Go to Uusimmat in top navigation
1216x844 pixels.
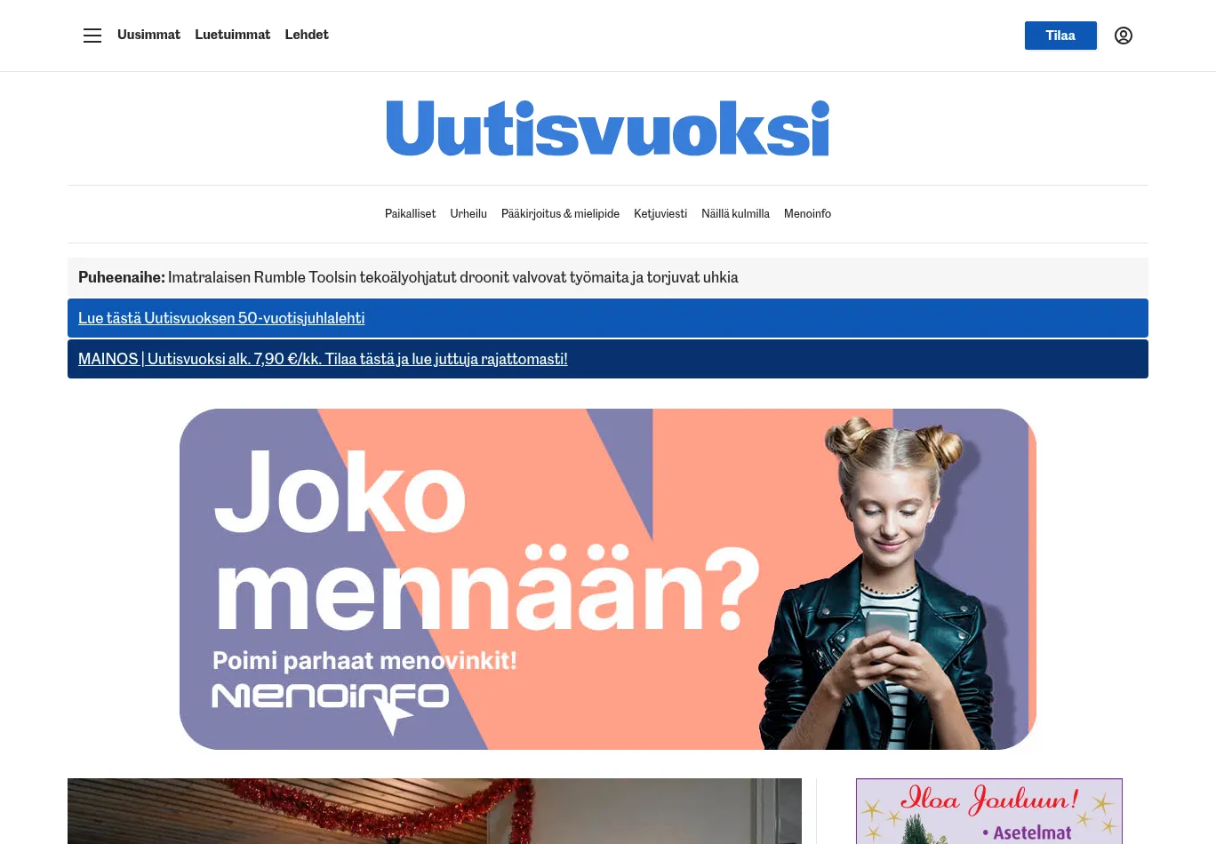coord(148,35)
